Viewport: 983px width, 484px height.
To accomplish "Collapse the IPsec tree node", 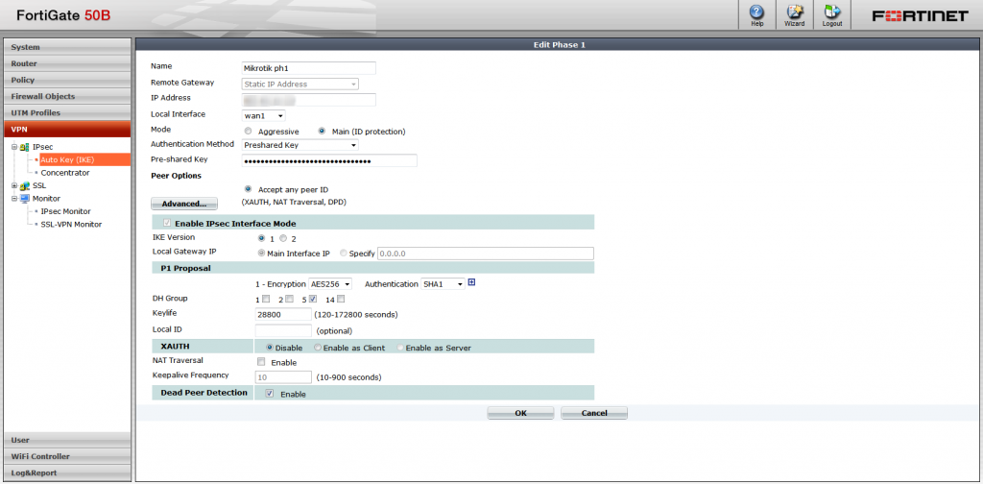I will 14,147.
